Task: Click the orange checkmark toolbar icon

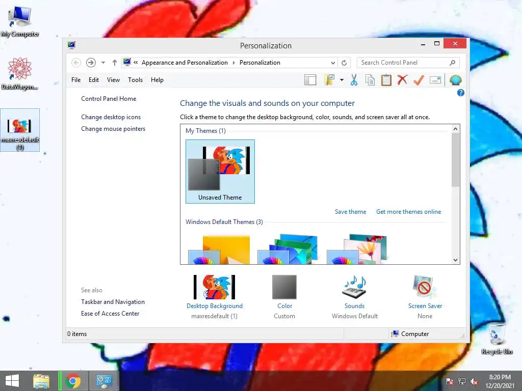Action: point(419,80)
